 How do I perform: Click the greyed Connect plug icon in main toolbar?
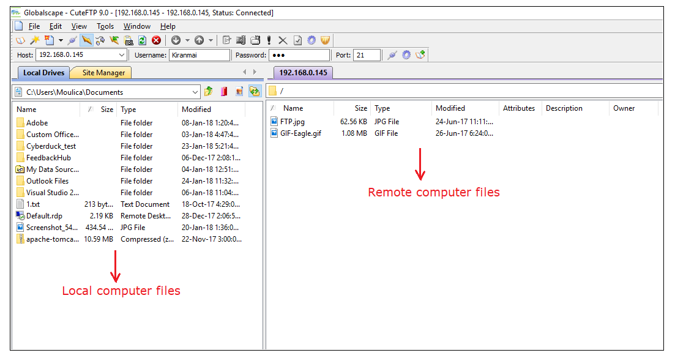tap(72, 40)
